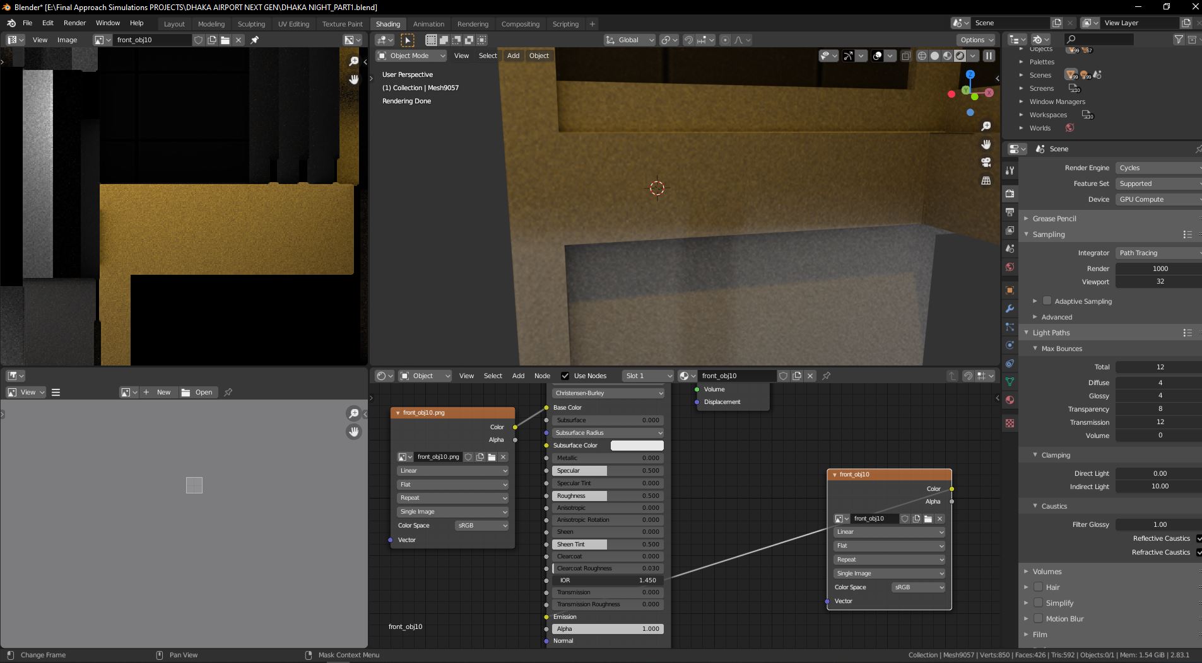Open the Object properties tab icon
Viewport: 1202px width, 663px height.
1010,291
